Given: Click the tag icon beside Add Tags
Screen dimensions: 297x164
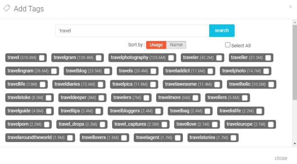Looking at the screenshot, I should tap(7, 8).
